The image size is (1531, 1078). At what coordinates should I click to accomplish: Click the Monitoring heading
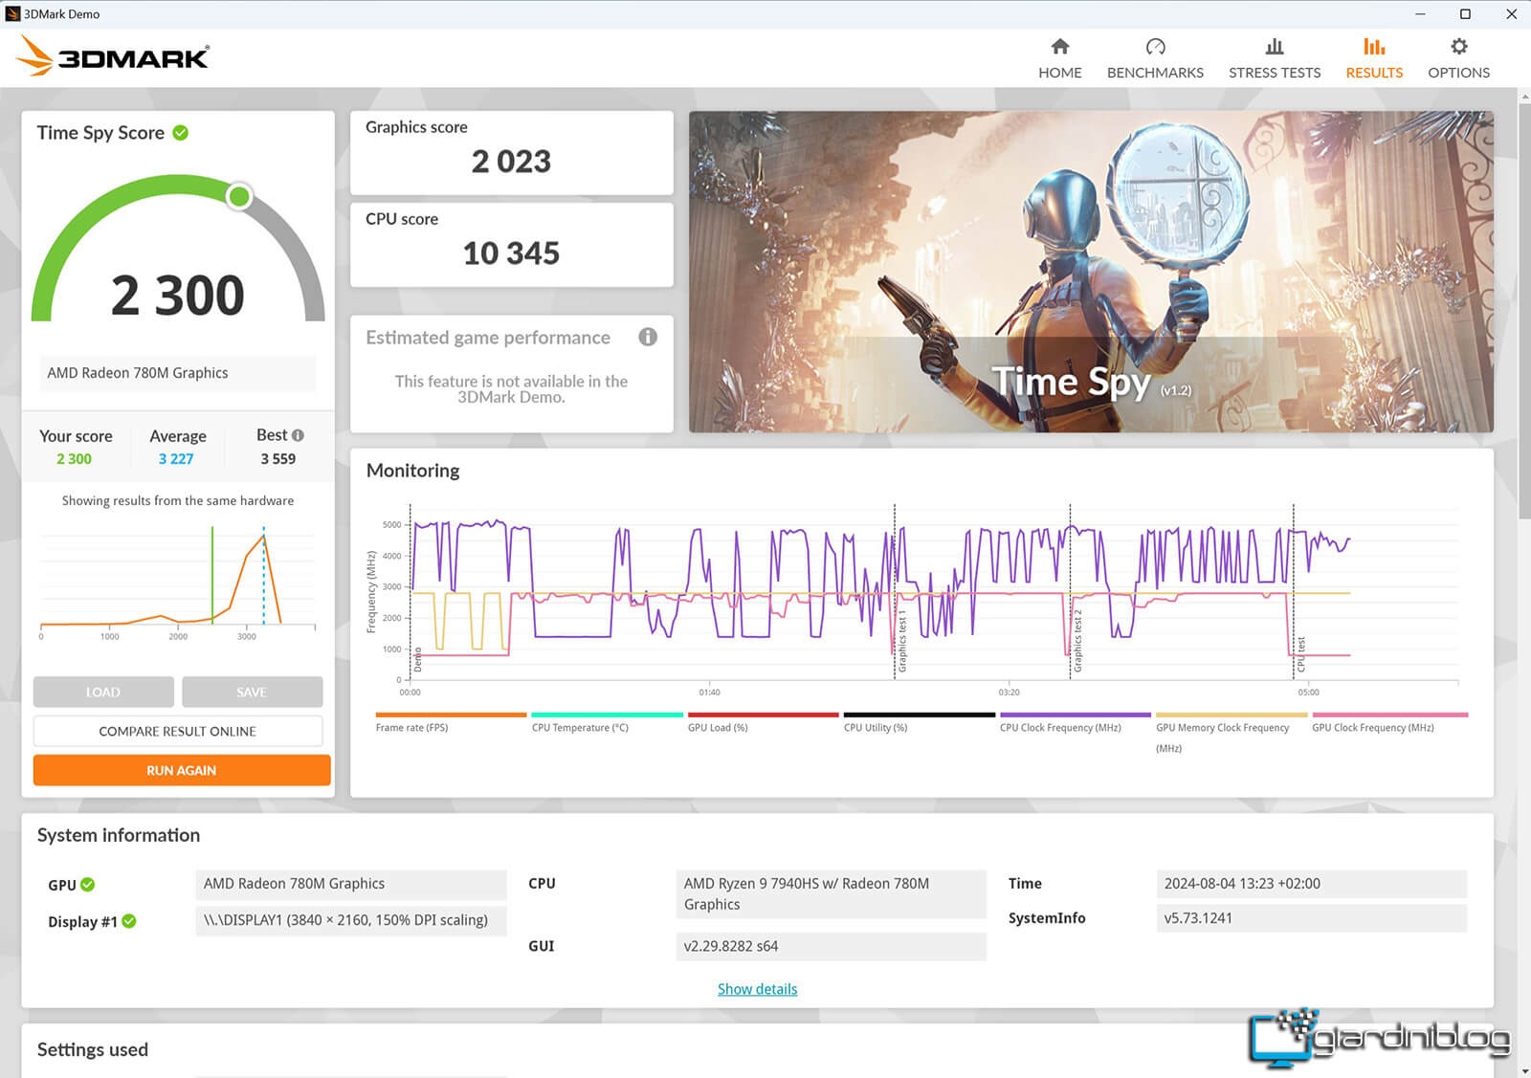412,471
